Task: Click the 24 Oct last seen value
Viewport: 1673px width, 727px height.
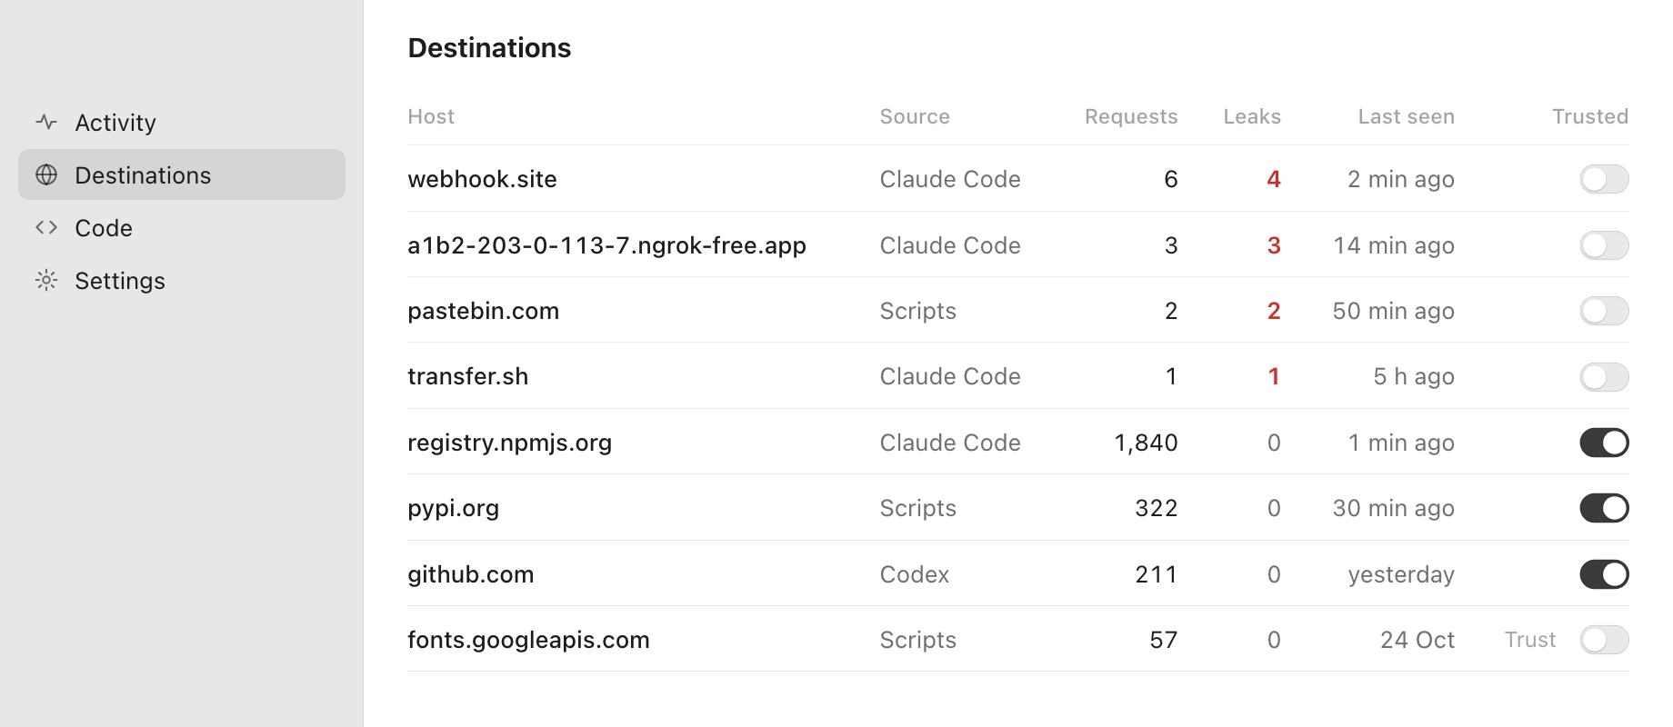Action: point(1418,640)
